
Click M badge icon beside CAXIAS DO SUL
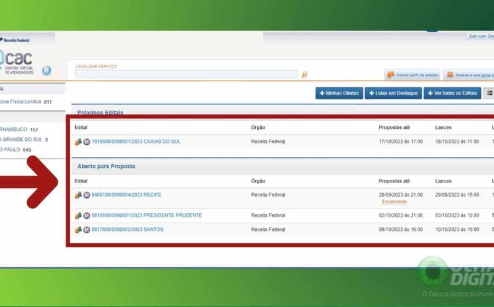[87, 142]
